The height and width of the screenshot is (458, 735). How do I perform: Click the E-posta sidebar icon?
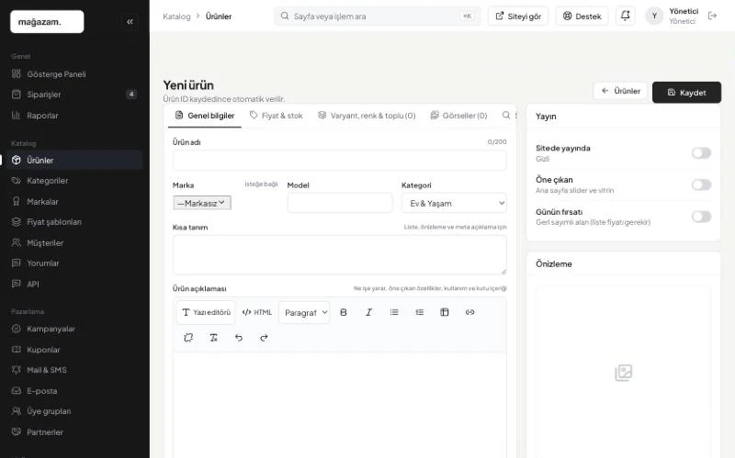click(x=17, y=391)
